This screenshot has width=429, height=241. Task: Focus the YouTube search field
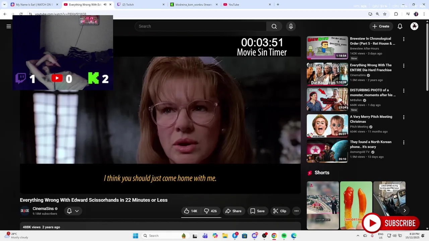coord(200,26)
